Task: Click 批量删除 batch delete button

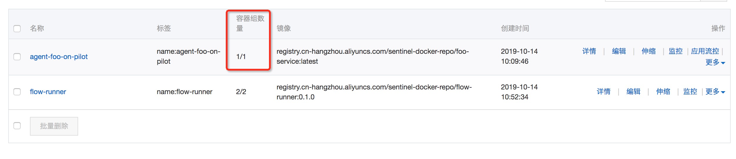Action: point(54,126)
